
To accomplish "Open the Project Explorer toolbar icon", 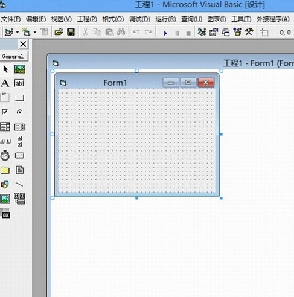I will coord(202,32).
